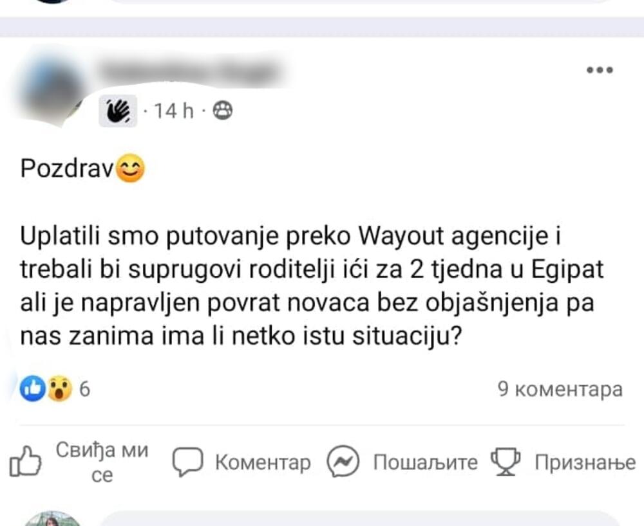Open the 9 коментара link
The height and width of the screenshot is (526, 644).
(x=560, y=388)
